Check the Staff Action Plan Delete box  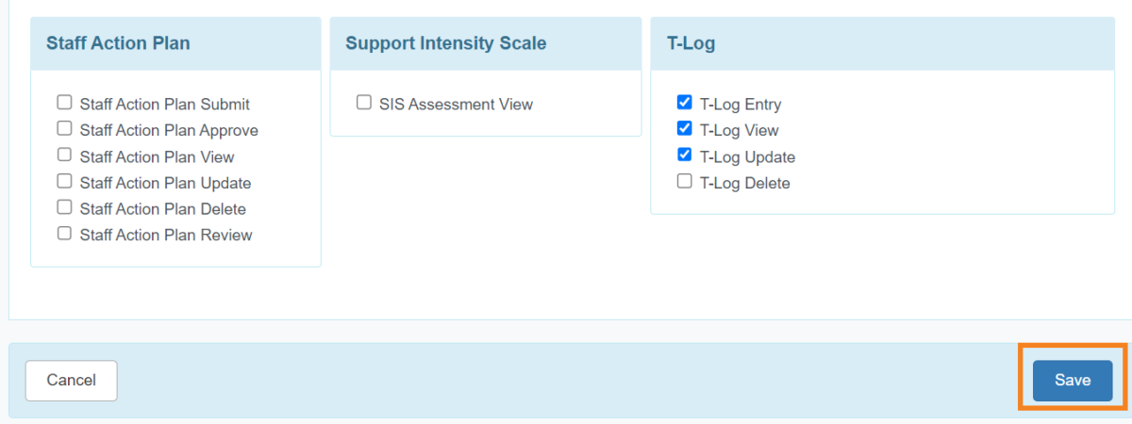tap(65, 207)
